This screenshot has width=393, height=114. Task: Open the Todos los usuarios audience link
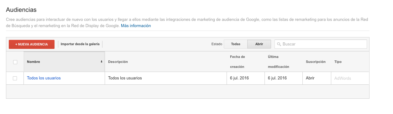(44, 78)
